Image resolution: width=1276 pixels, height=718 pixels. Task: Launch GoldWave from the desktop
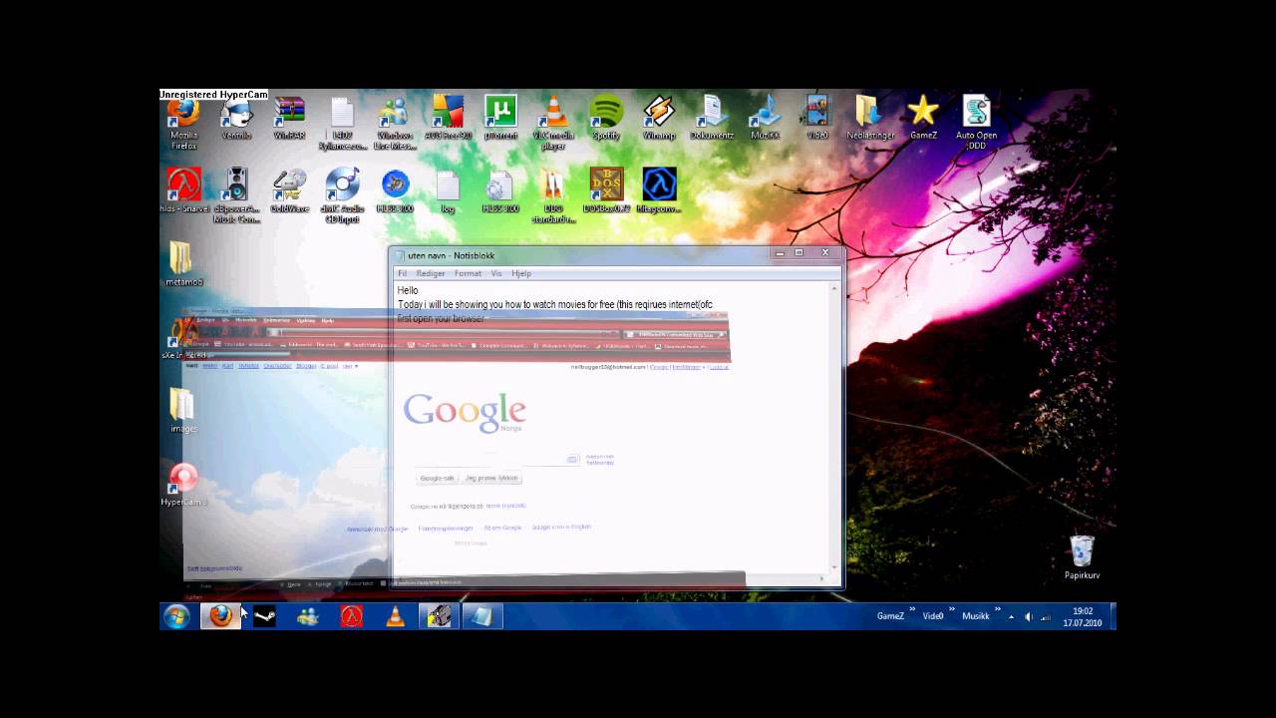coord(289,191)
